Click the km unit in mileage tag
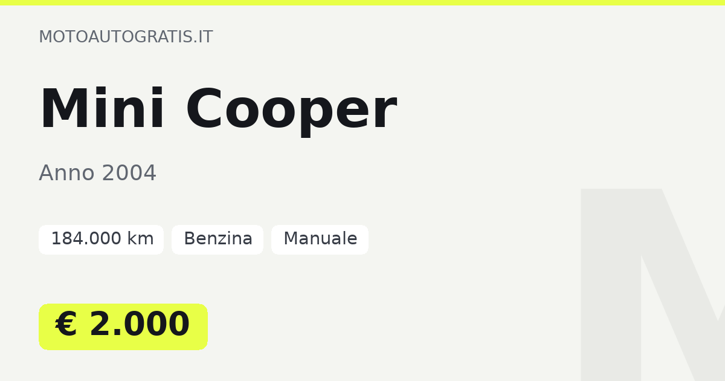The image size is (725, 381). (140, 239)
